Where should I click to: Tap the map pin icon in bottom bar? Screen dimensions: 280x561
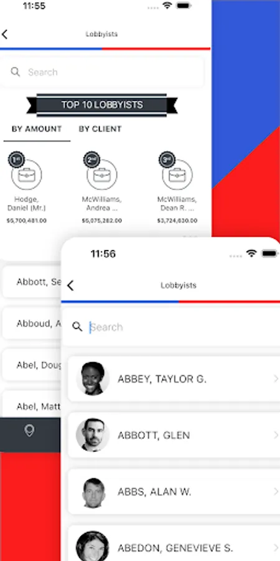(x=29, y=430)
